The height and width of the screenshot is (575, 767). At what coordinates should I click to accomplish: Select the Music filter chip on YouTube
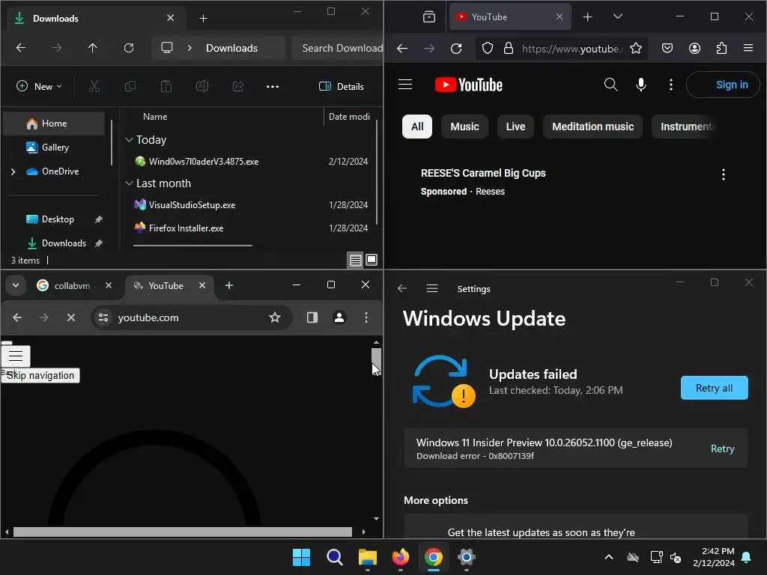point(464,127)
